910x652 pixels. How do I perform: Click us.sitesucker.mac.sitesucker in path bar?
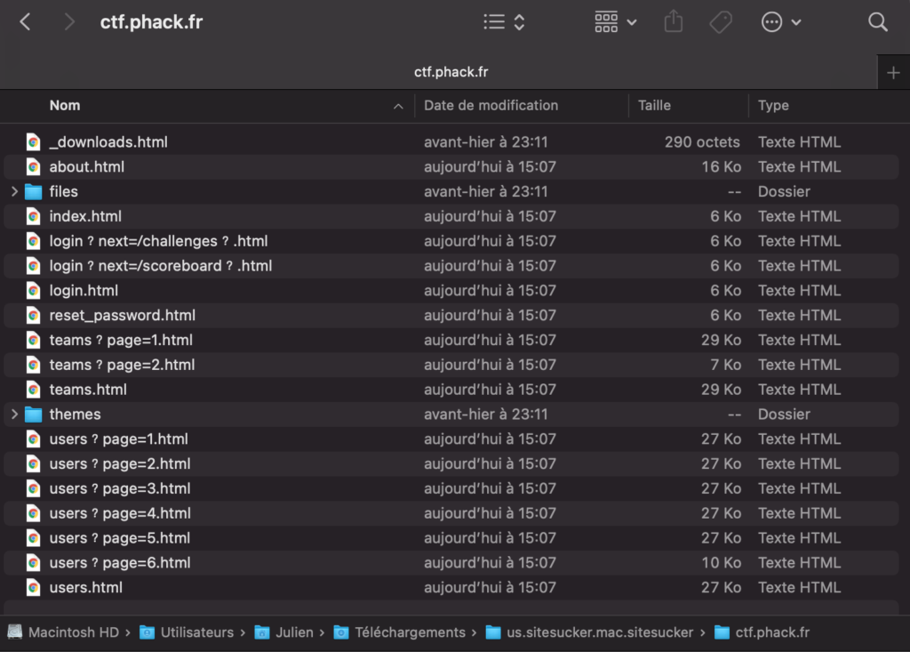(600, 632)
